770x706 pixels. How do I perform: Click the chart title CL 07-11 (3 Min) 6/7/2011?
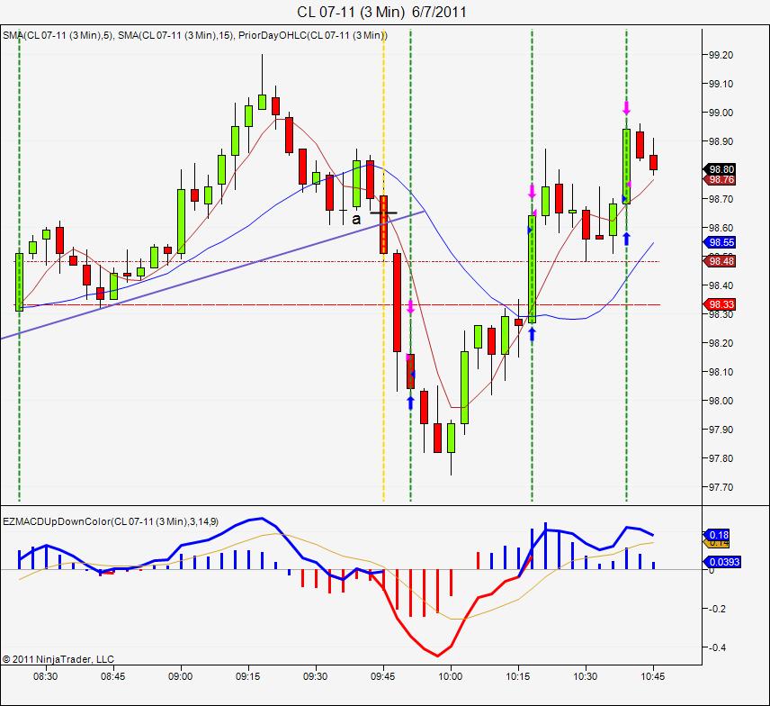point(381,12)
